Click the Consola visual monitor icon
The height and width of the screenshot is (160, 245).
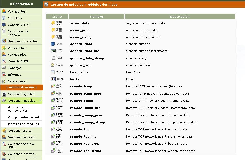point(4,25)
